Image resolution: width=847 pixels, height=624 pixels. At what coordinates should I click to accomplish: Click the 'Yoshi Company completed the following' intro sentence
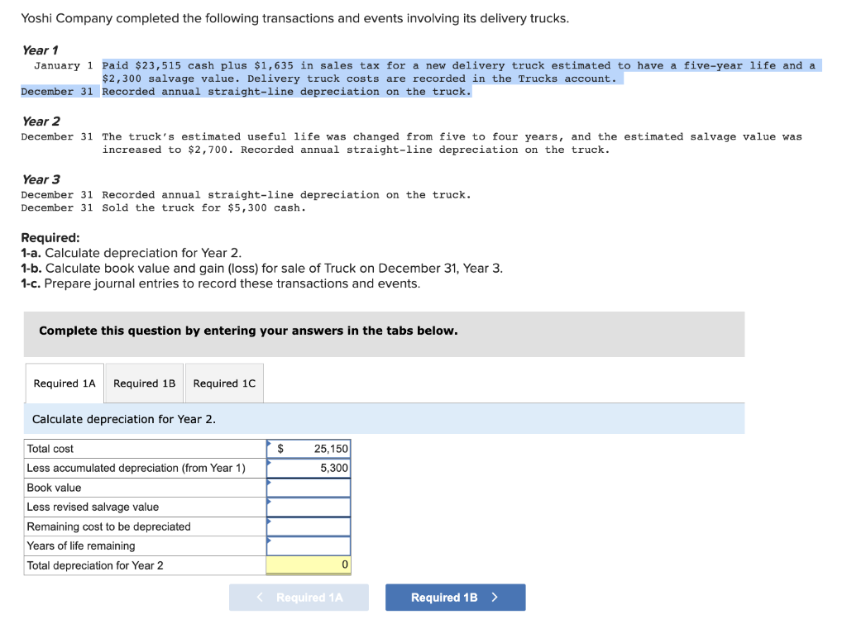click(x=295, y=18)
